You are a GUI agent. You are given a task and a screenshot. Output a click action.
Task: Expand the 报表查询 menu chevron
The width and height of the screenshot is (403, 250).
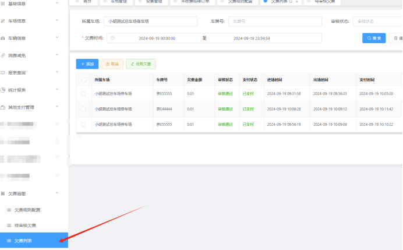tap(57, 72)
